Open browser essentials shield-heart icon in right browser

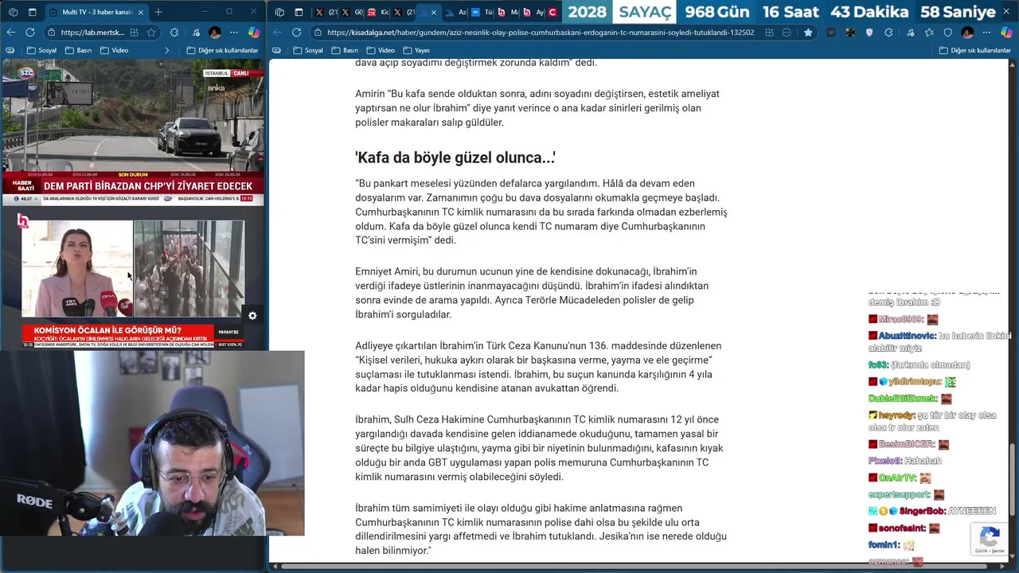[948, 33]
